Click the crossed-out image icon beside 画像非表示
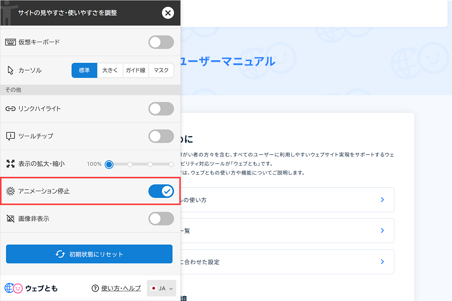The width and height of the screenshot is (452, 301). [10, 219]
